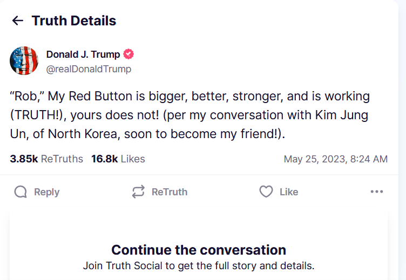
Task: Click the Reply speech bubble icon
Action: (21, 192)
